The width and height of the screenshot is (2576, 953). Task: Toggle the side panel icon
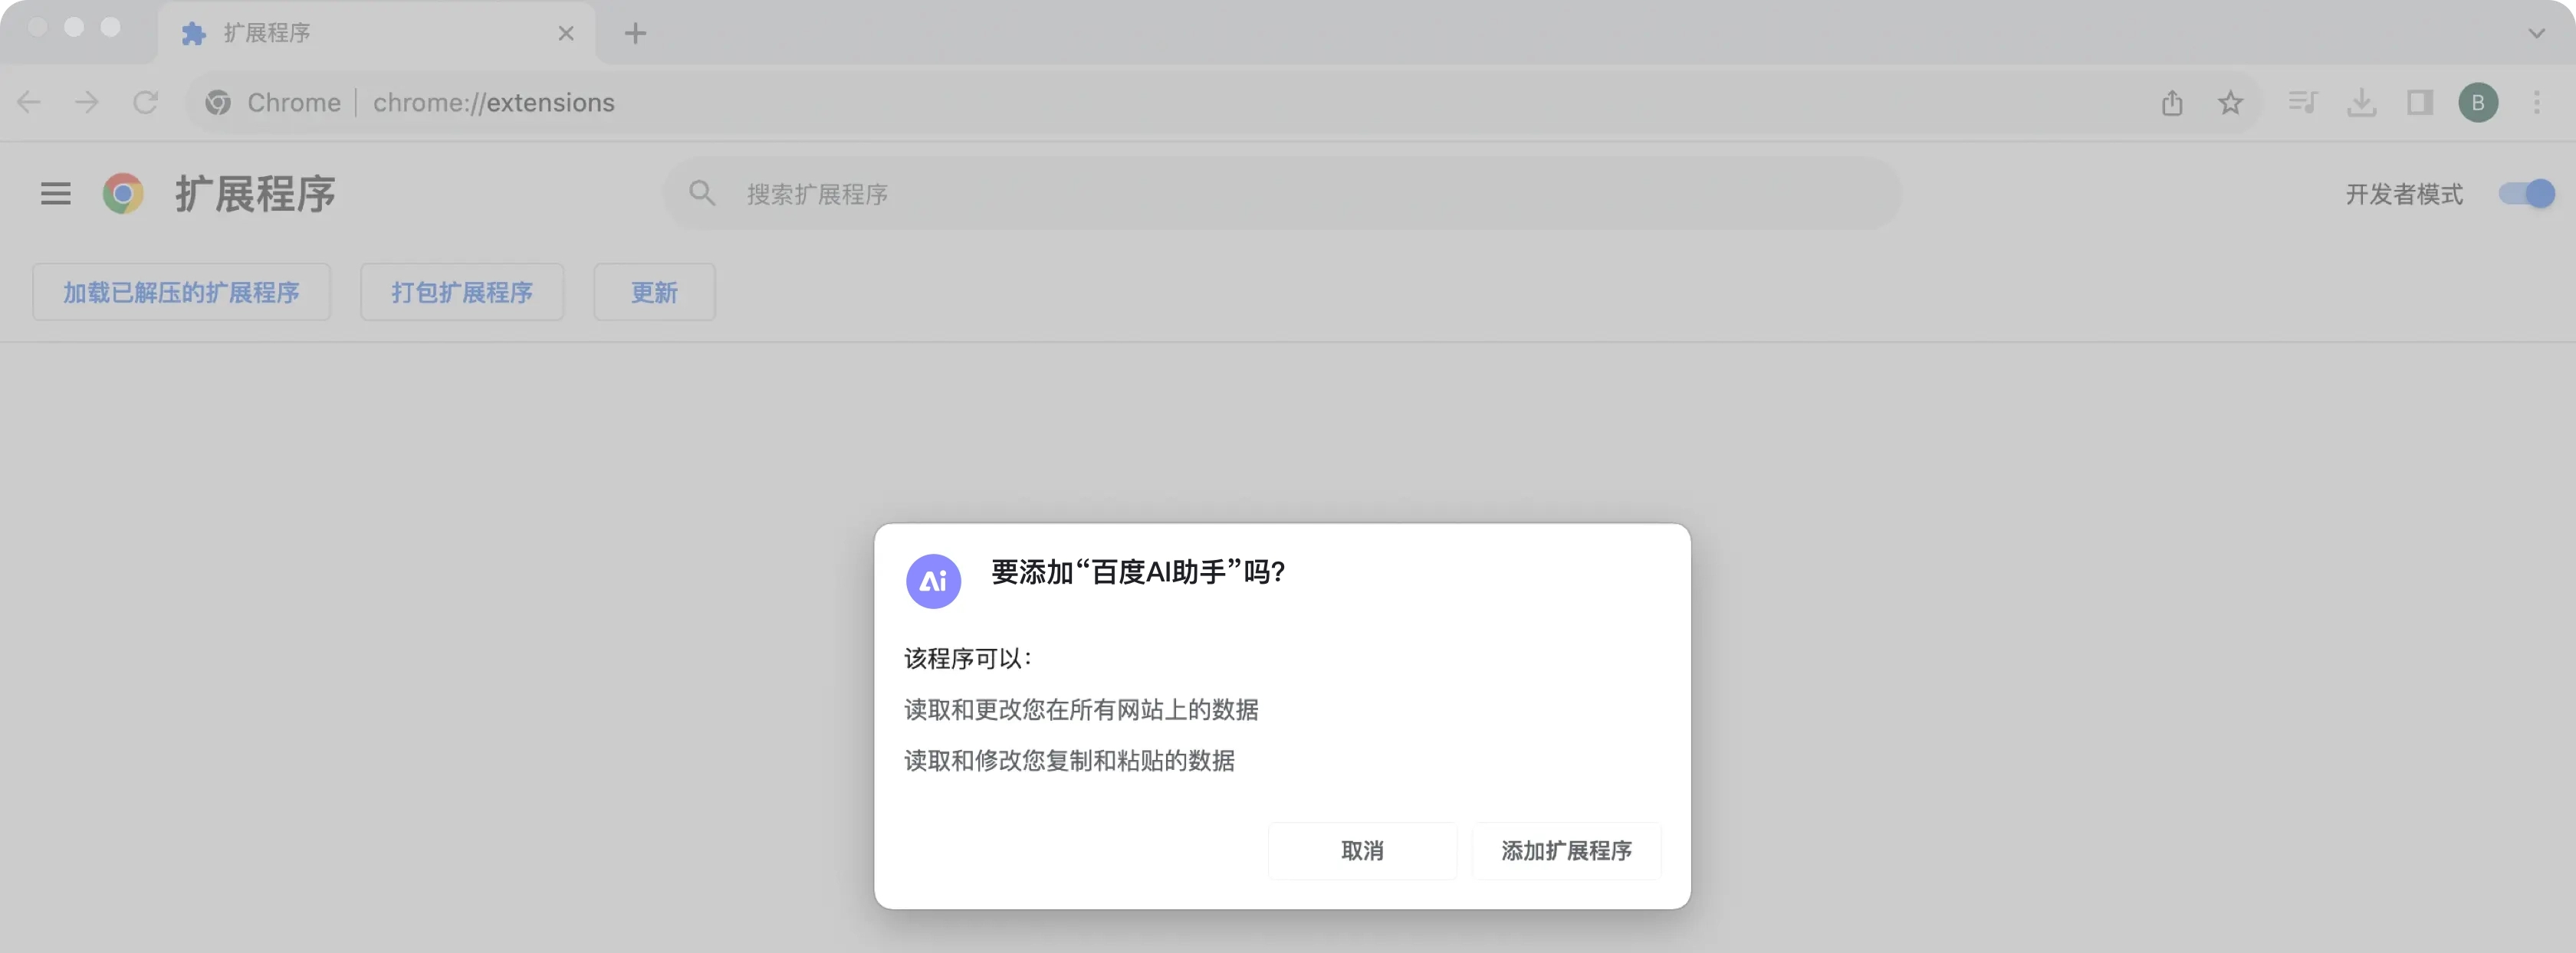[x=2420, y=102]
